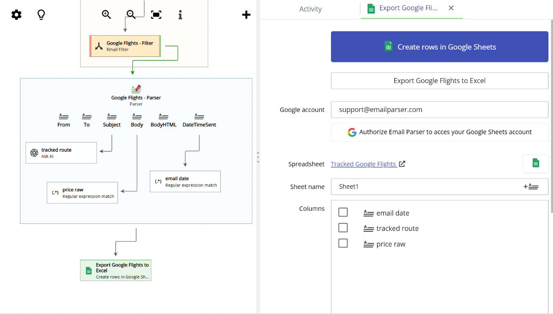Add a new item with the plus icon
The width and height of the screenshot is (553, 314).
(246, 14)
